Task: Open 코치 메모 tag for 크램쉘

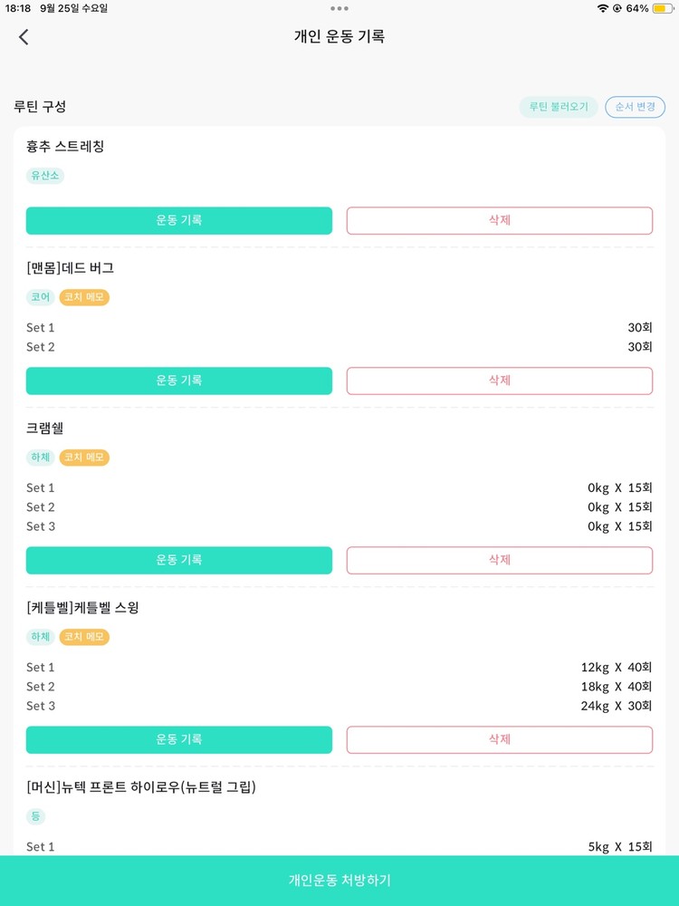Action: click(x=84, y=458)
